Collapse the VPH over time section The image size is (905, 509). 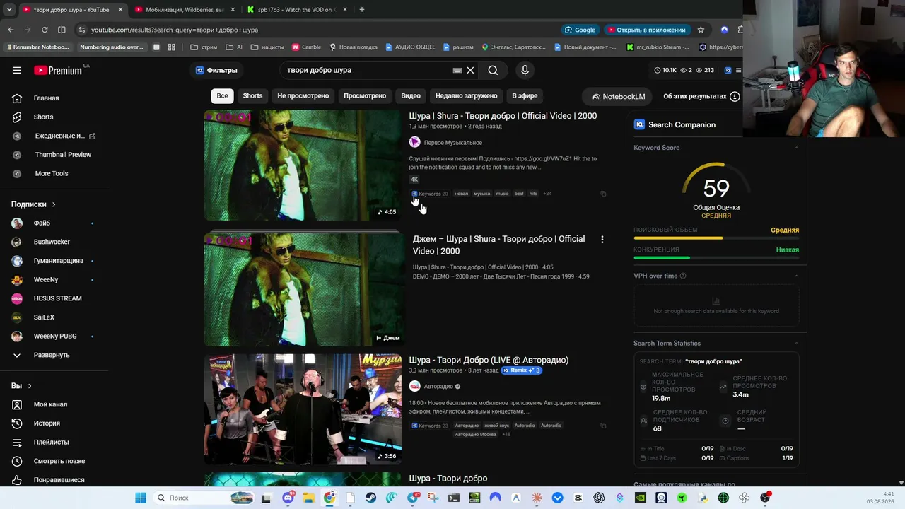[x=796, y=276]
